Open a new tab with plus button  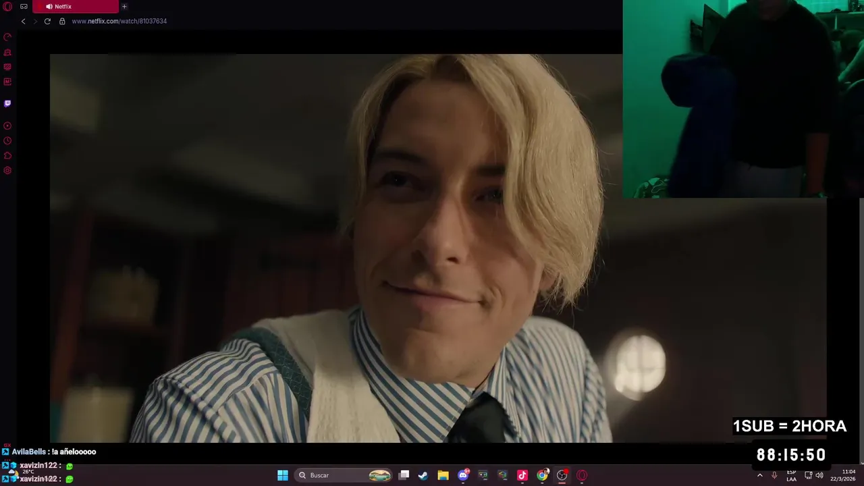click(x=124, y=7)
